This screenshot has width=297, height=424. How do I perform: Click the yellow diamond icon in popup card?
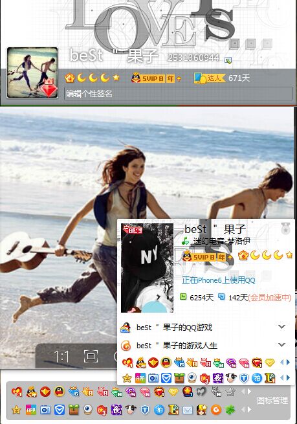coord(270,363)
